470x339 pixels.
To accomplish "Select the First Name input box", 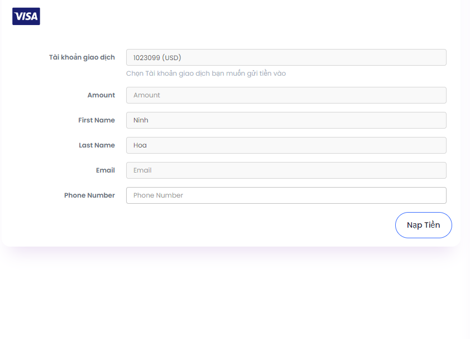I will (286, 120).
